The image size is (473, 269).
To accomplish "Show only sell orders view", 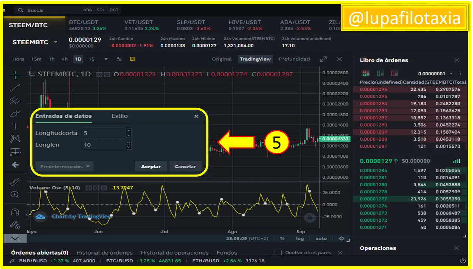I will pyautogui.click(x=395, y=73).
